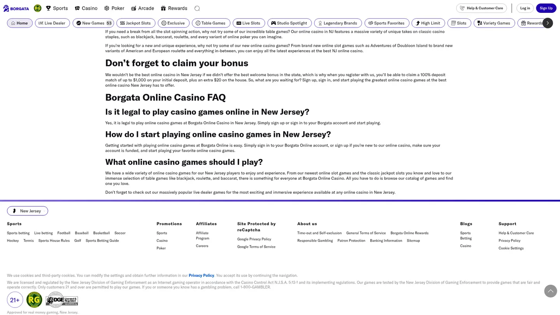Open General Terms of Service link
This screenshot has height=315, width=560.
coord(366,233)
